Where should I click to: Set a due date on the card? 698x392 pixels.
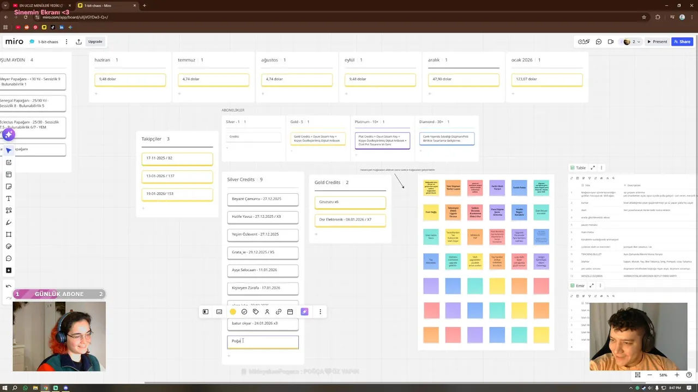pos(290,312)
